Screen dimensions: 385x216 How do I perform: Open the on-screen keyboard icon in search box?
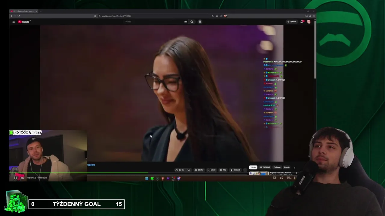[x=186, y=22]
